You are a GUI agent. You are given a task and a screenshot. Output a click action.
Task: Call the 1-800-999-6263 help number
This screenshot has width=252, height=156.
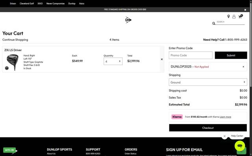(x=236, y=39)
